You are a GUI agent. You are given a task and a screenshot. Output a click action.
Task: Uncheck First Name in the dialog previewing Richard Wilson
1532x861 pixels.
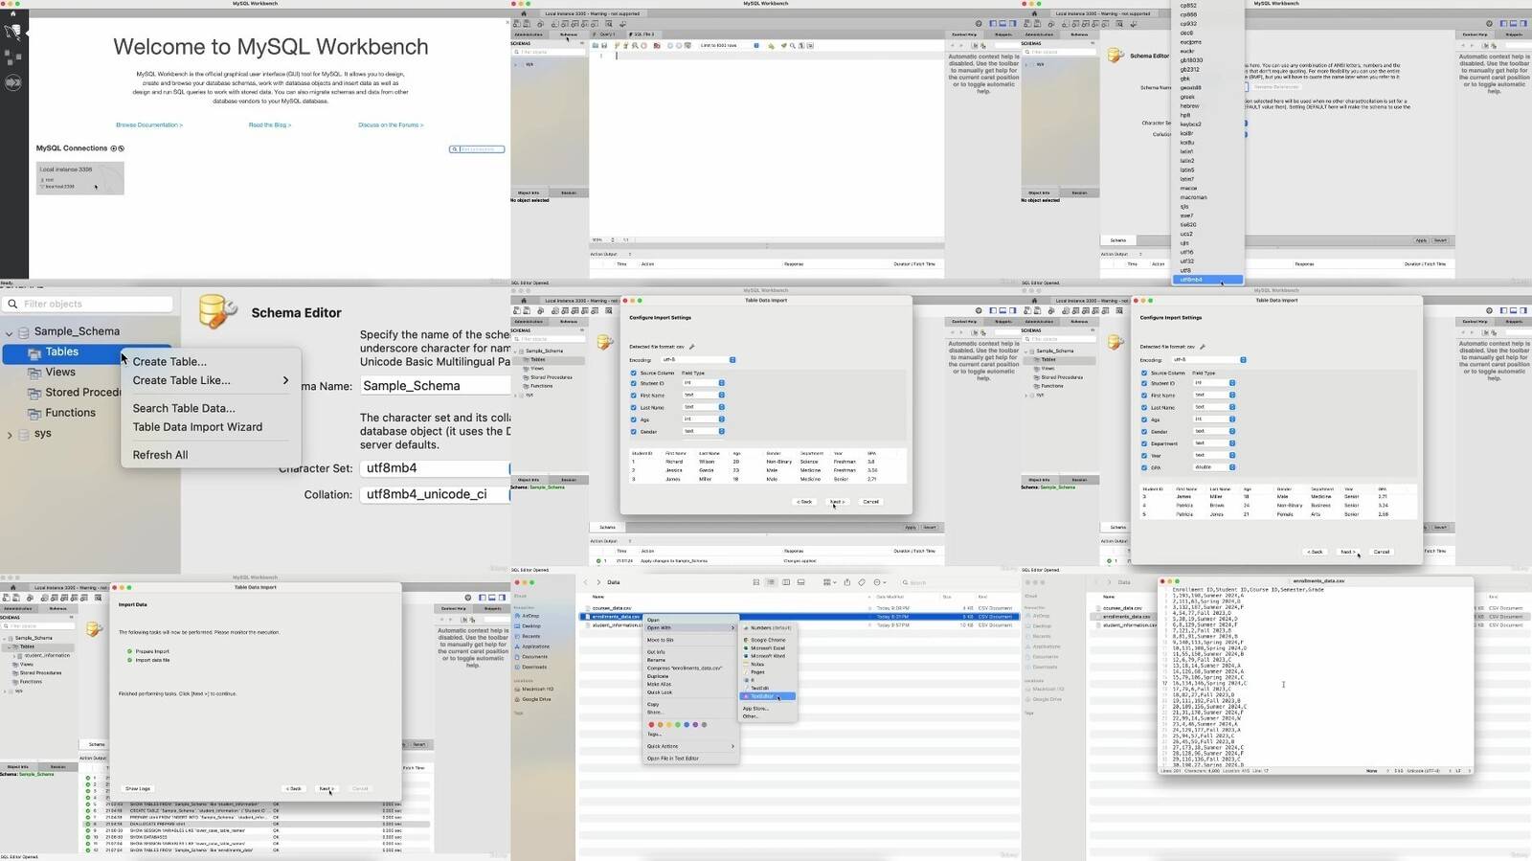(633, 396)
